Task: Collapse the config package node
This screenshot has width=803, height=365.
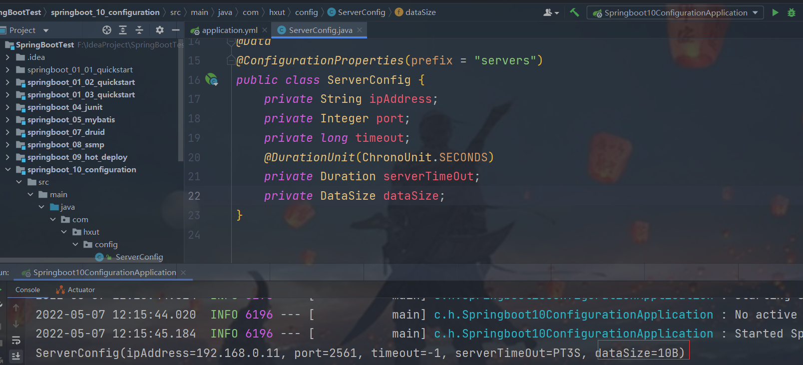Action: [x=75, y=245]
